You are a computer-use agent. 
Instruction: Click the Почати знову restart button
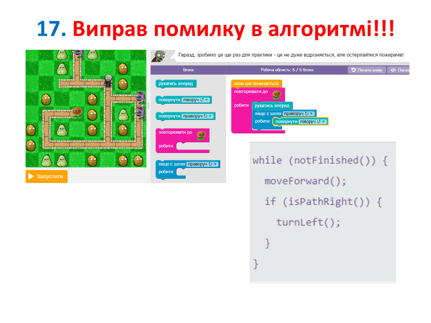[367, 70]
